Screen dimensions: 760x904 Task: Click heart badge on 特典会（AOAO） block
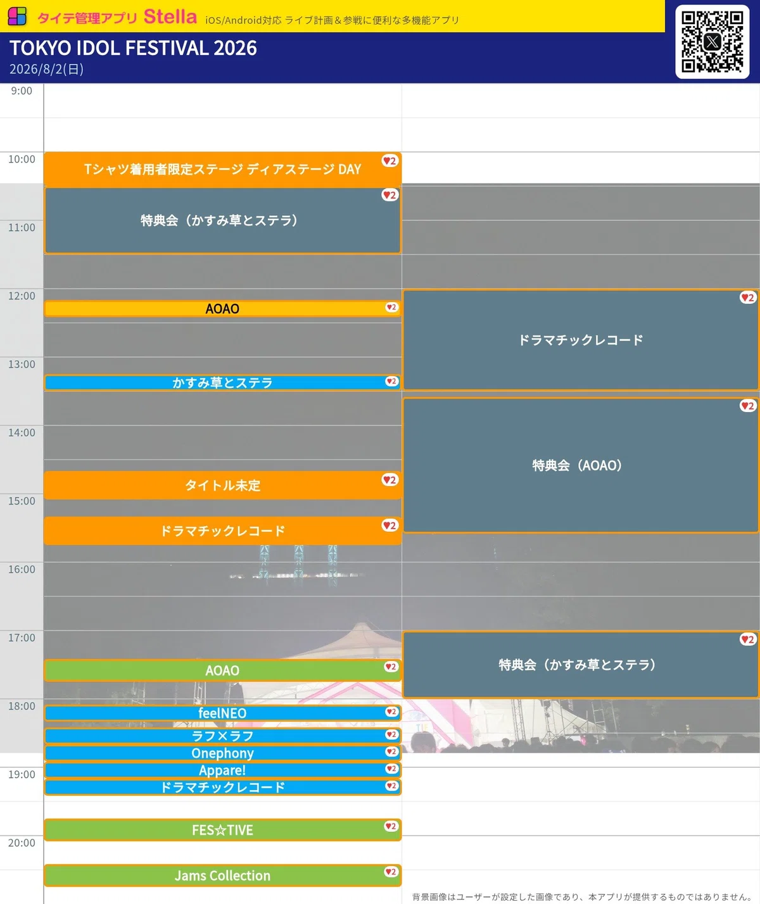748,406
